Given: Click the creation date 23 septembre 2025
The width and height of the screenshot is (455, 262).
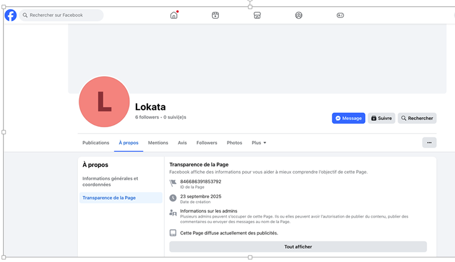Looking at the screenshot, I should [201, 196].
